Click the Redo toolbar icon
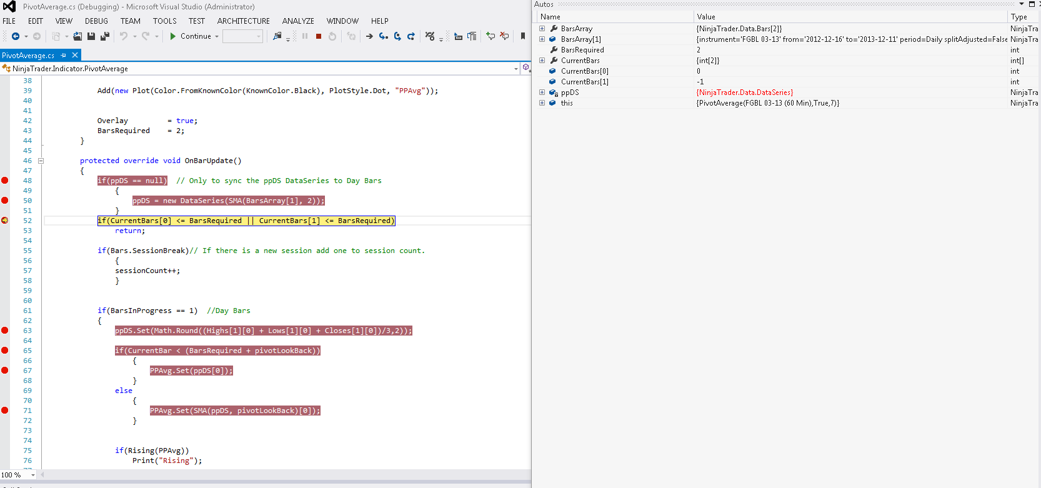1041x488 pixels. pyautogui.click(x=146, y=36)
